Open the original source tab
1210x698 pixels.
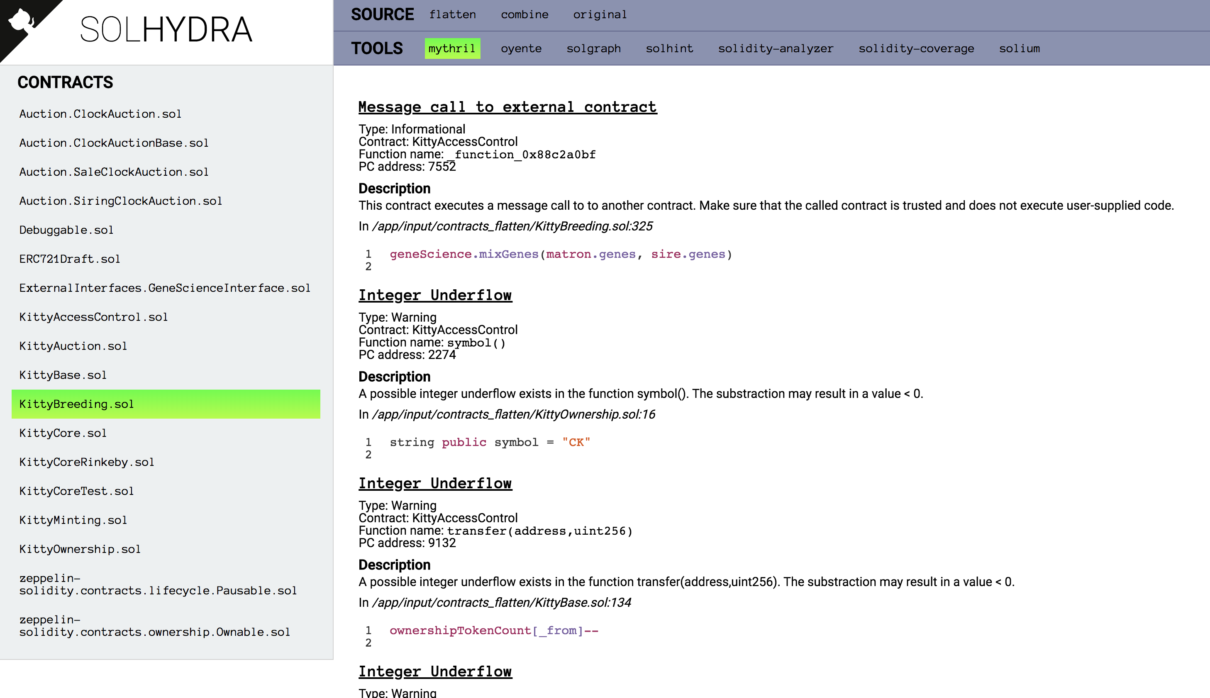point(600,15)
